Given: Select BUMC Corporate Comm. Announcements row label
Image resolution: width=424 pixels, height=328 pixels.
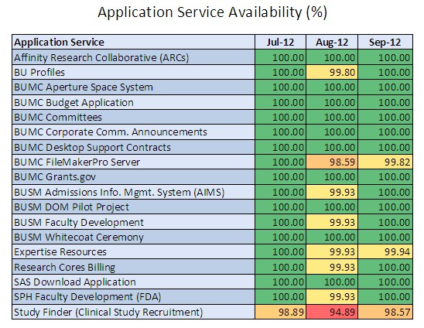Looking at the screenshot, I should pos(133,132).
